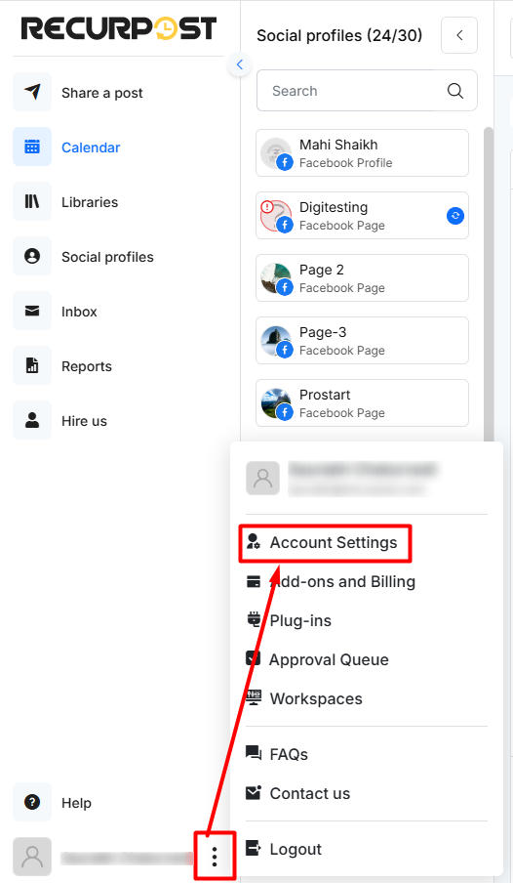Select the Page 2 Facebook Page card
The width and height of the screenshot is (513, 883).
[362, 278]
